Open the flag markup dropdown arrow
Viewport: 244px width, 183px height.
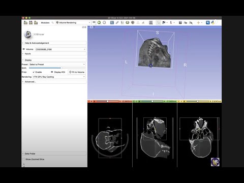click(167, 22)
